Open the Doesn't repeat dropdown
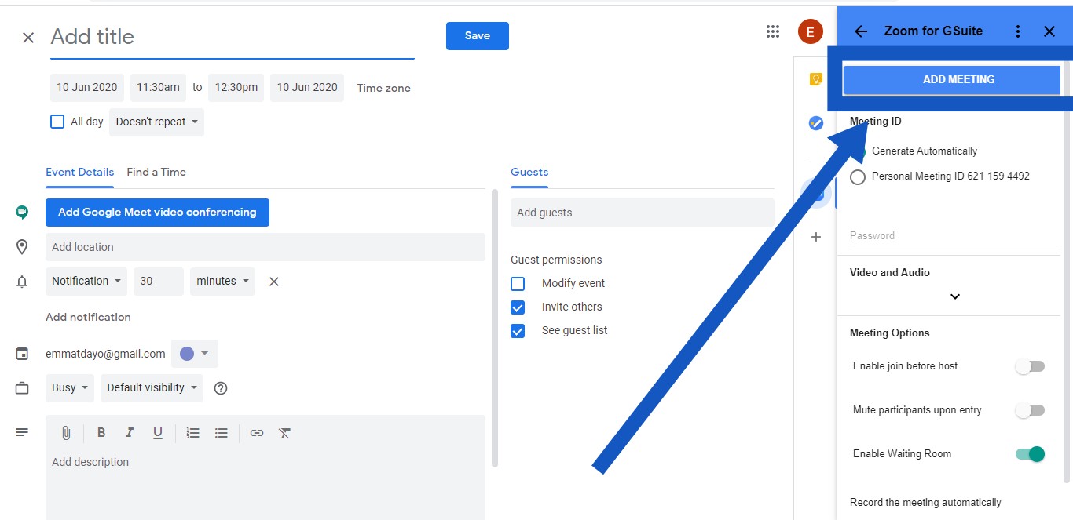The height and width of the screenshot is (520, 1073). pyautogui.click(x=156, y=122)
